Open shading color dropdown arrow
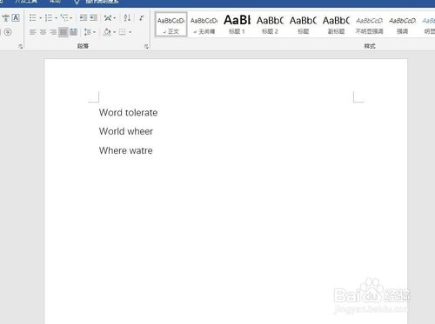Screen dimensions: 435x324 coord(115,32)
